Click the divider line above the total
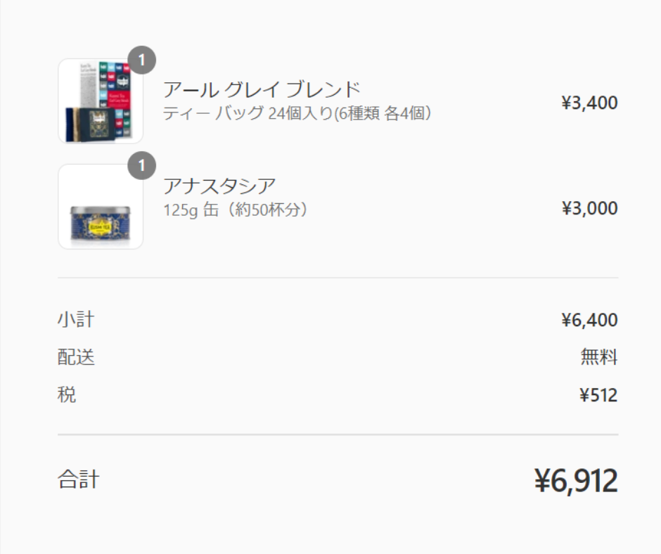Image resolution: width=661 pixels, height=554 pixels. click(x=338, y=434)
